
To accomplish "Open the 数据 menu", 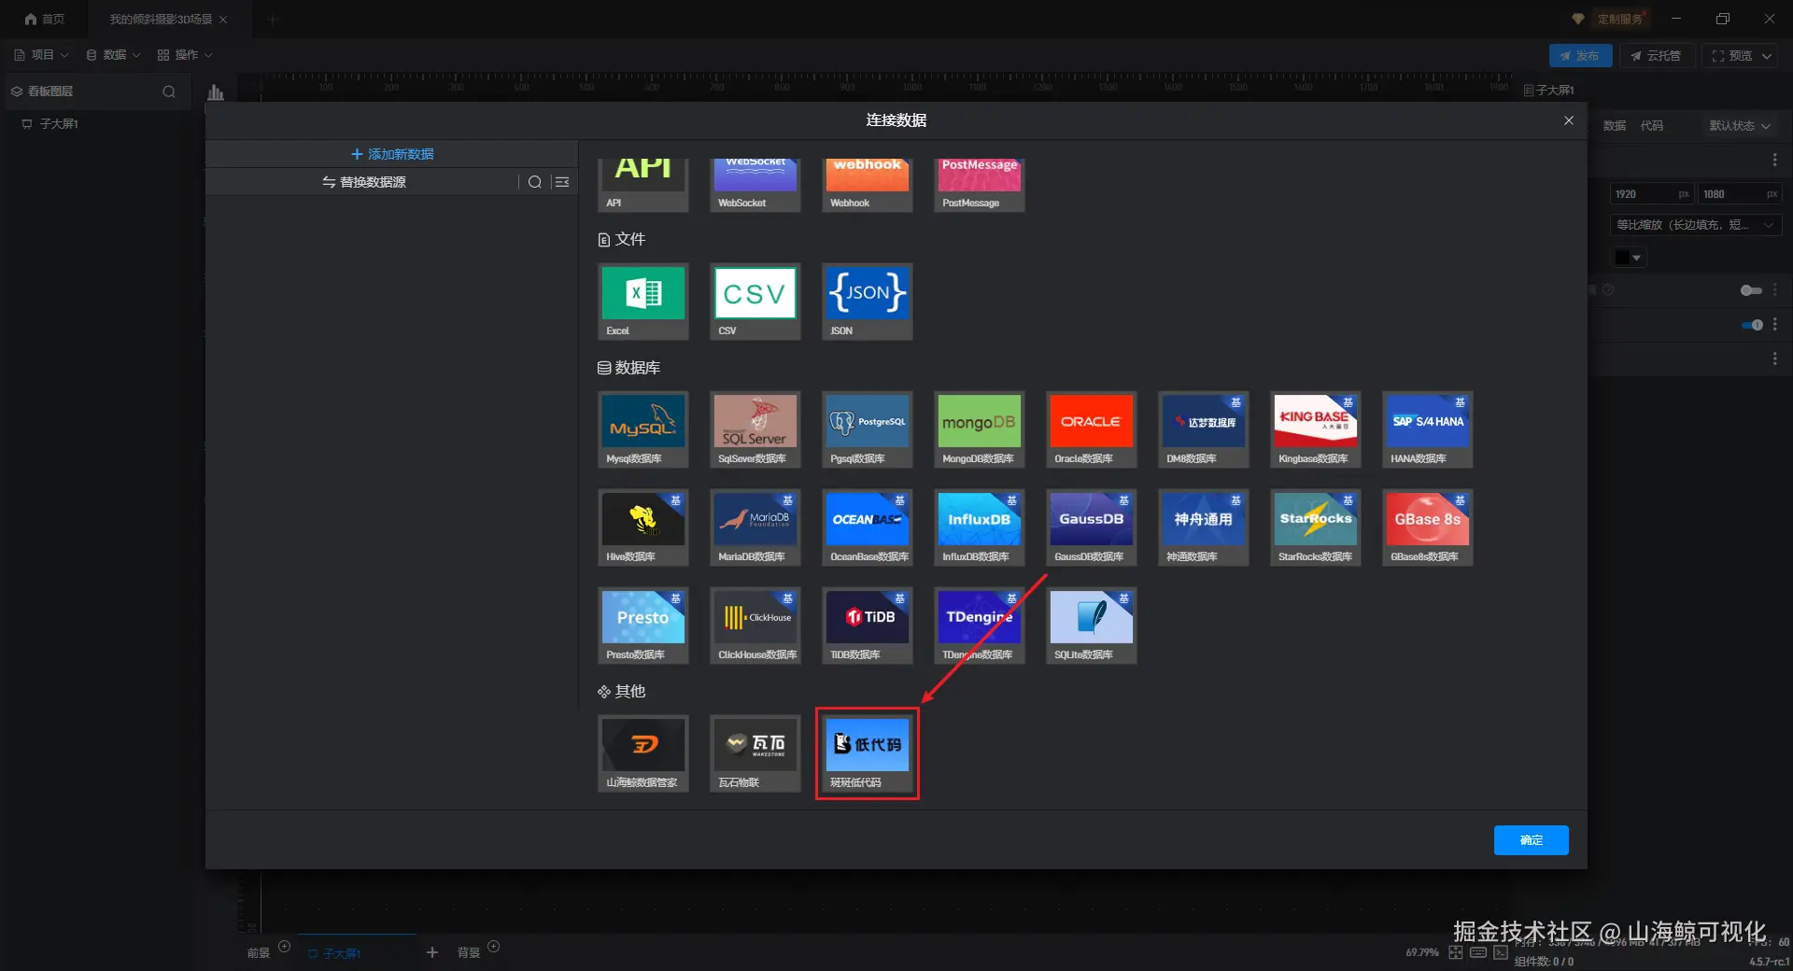I will click(113, 55).
